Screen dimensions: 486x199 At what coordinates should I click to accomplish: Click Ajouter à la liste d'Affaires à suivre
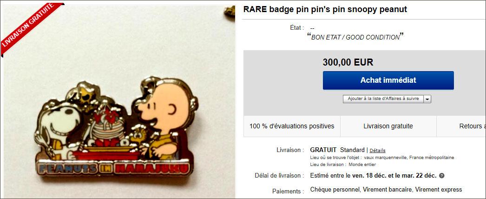pyautogui.click(x=383, y=99)
